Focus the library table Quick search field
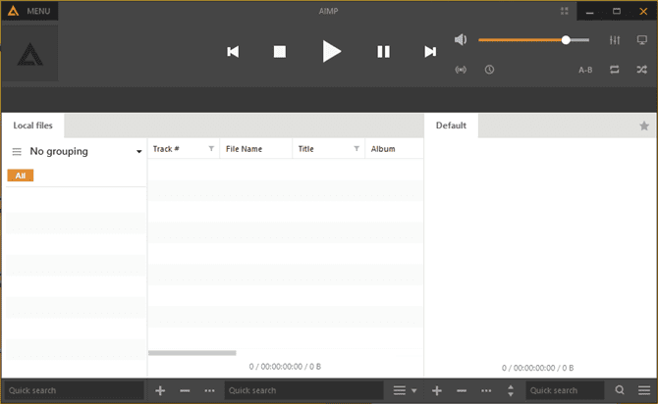This screenshot has height=404, width=658. click(303, 390)
